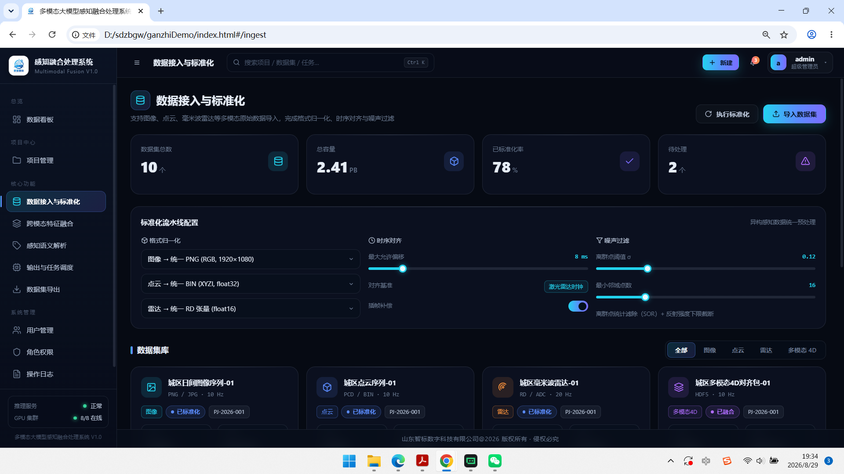Click 已融合 tag on 城区多模态4D对齐包-01

click(x=722, y=412)
